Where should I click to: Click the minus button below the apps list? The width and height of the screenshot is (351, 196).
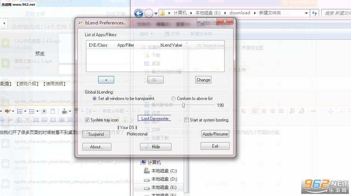tap(155, 80)
